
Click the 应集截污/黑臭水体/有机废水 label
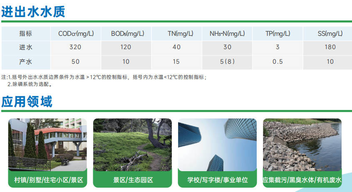coord(302,180)
